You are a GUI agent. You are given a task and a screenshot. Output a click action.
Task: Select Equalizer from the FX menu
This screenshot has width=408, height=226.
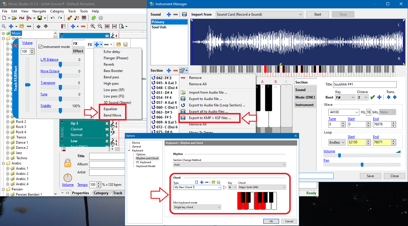(x=111, y=109)
